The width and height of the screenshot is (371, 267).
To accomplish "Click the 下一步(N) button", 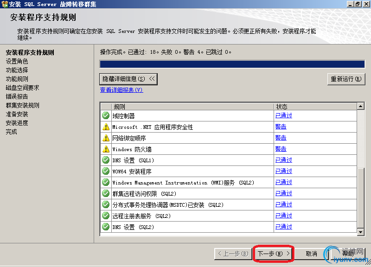I will tap(273, 254).
